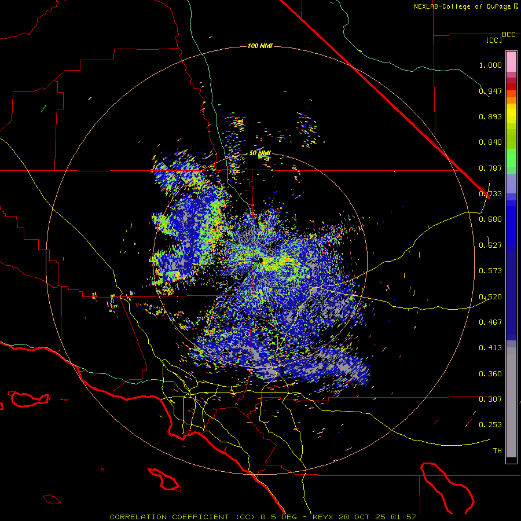Viewport: 521px width, 521px height.
Task: Click the 0.253 scale value
Action: point(490,425)
